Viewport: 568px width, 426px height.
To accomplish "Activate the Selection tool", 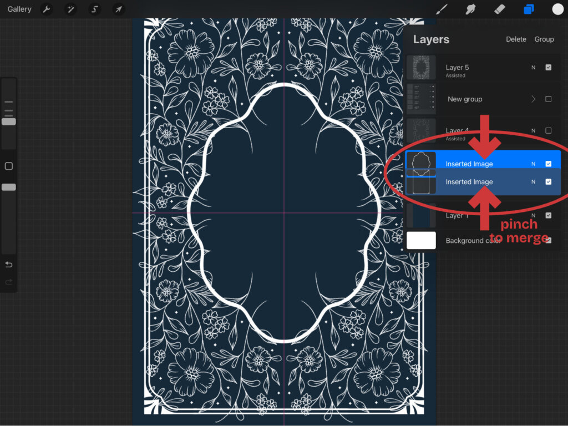I will (94, 9).
